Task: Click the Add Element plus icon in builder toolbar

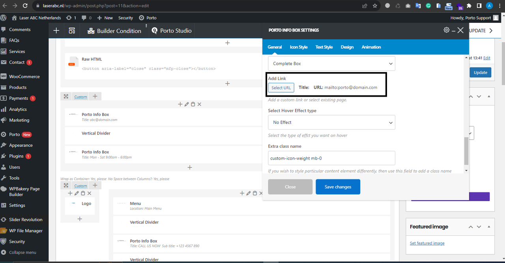Action: coord(56,31)
